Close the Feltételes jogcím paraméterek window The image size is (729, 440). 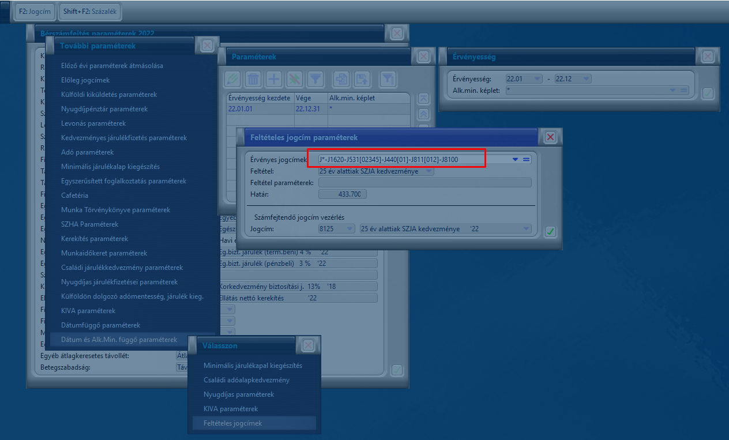[550, 137]
